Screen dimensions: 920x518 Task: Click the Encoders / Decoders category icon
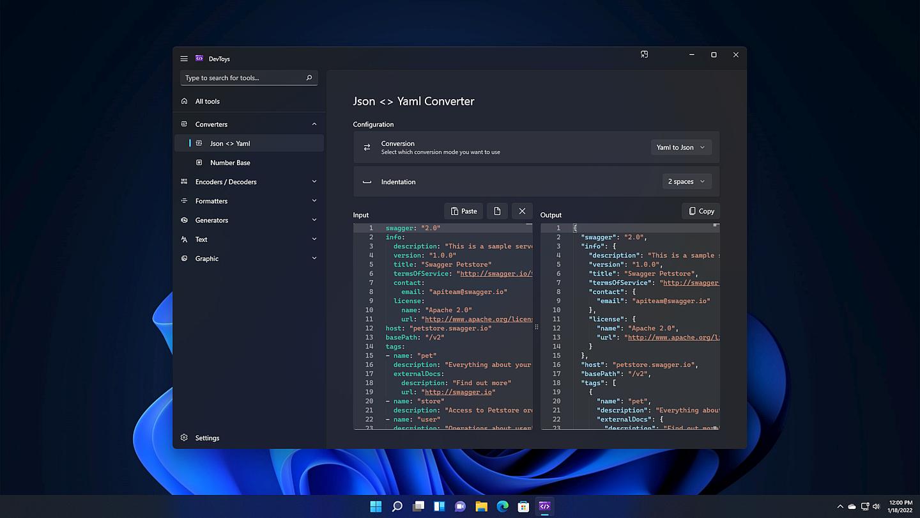(x=184, y=182)
